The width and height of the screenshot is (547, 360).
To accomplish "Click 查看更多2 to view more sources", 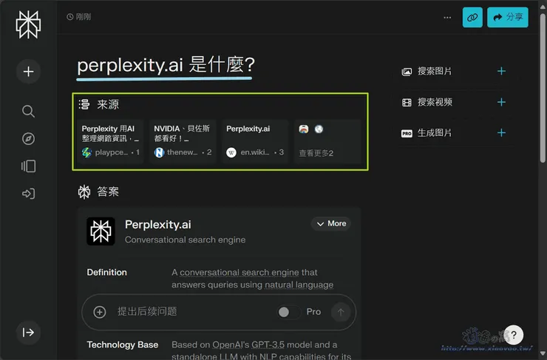I will point(327,141).
